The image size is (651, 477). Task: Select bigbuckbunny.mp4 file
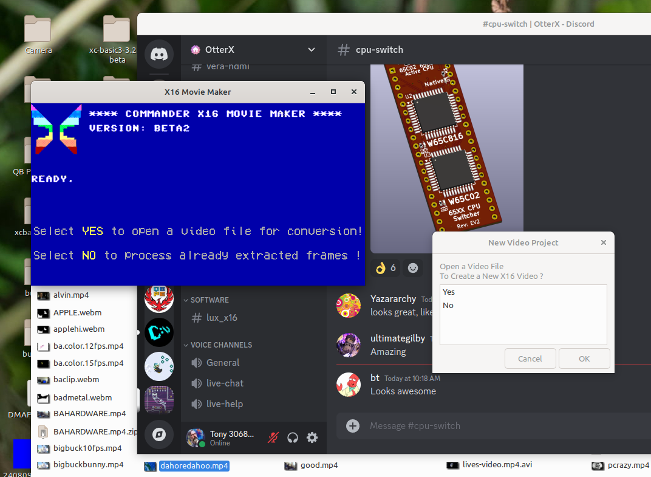(80, 464)
